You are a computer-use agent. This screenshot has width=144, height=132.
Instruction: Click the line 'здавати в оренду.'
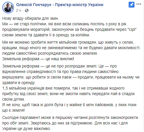[x=19, y=83]
